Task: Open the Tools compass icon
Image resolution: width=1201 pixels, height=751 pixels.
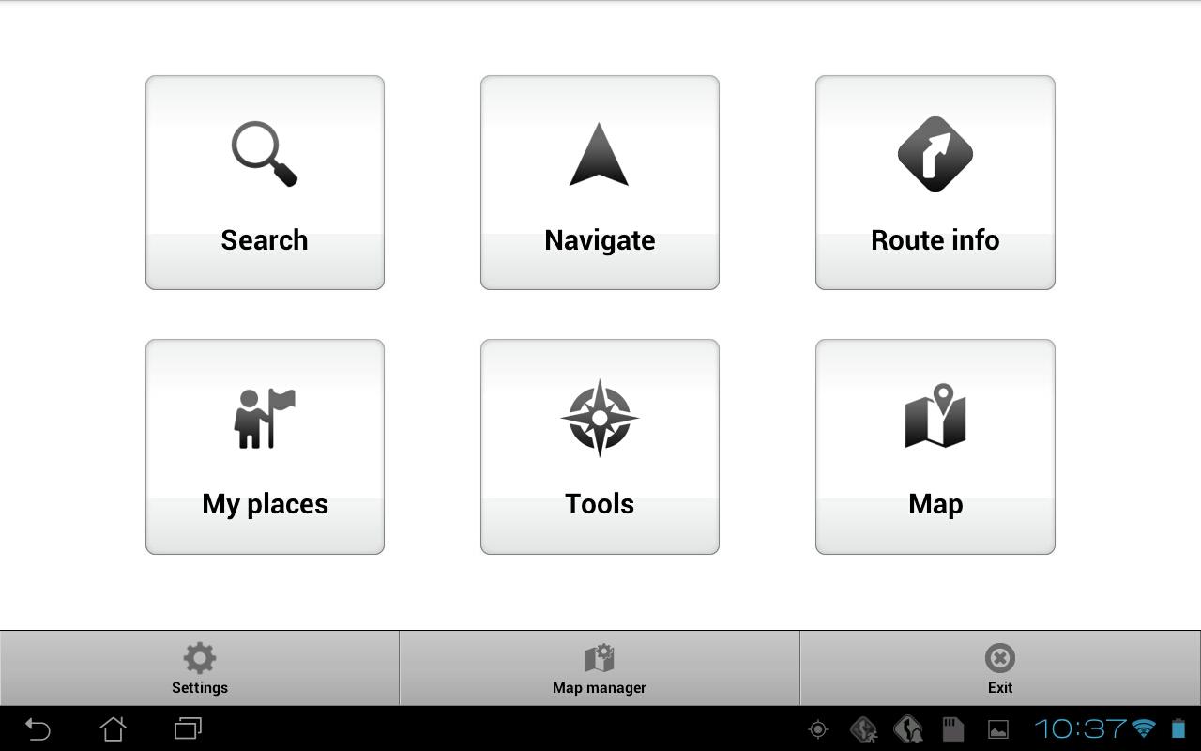Action: point(600,419)
